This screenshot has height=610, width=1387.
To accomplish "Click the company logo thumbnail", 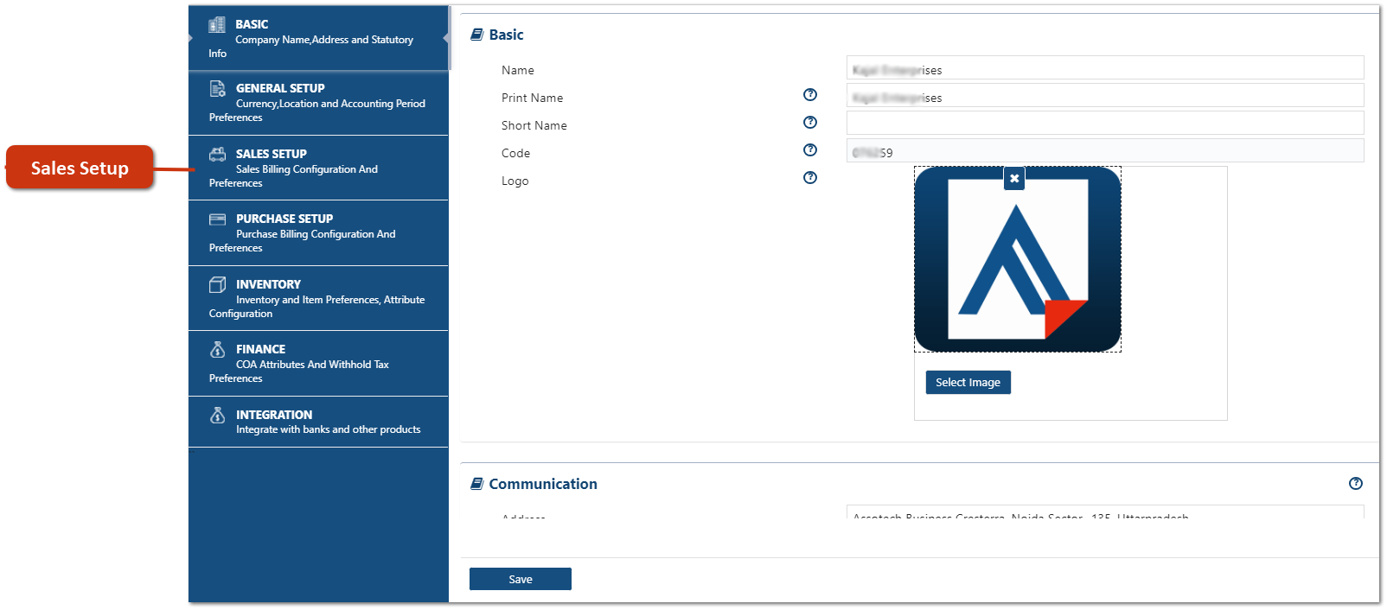I will click(x=1018, y=259).
